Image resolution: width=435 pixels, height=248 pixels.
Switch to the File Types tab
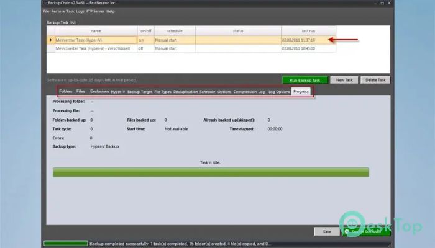(163, 92)
